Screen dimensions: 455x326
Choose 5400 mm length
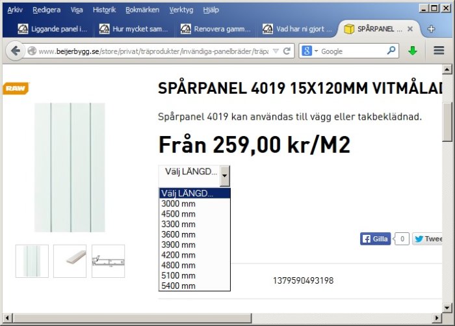[x=195, y=286]
